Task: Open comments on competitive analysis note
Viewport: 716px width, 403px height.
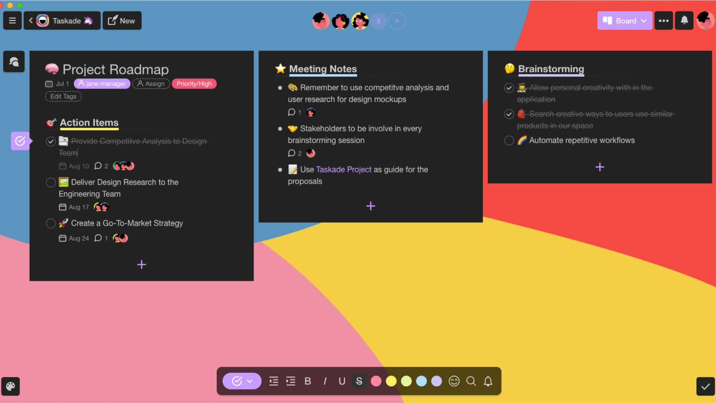Action: [x=295, y=112]
